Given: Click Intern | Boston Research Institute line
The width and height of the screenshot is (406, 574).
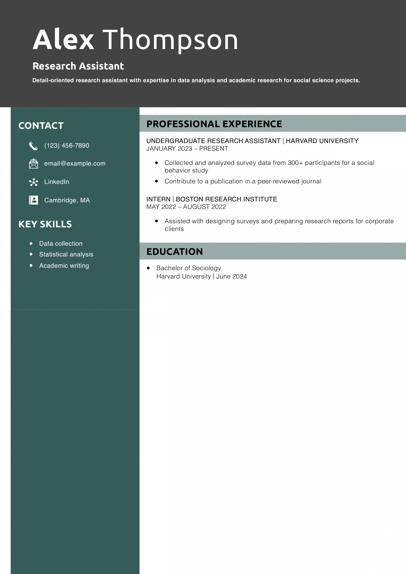Looking at the screenshot, I should click(x=212, y=199).
